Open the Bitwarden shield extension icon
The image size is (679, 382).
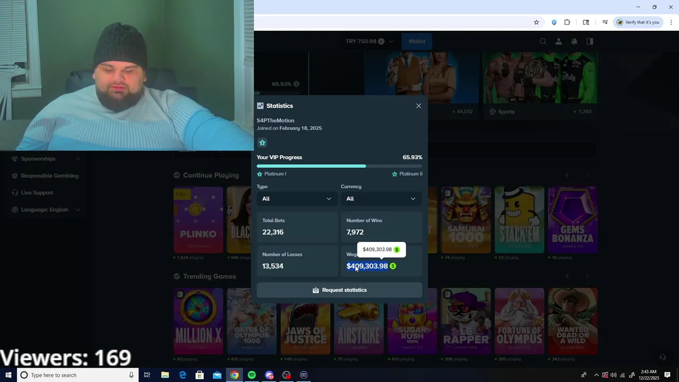(x=554, y=22)
